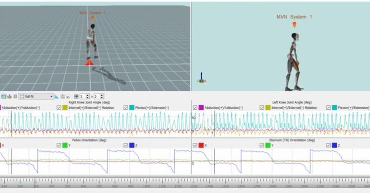Click Left Knee 'Abduction(+)/Adduction(-)' legend label
Image resolution: width=370 pixels, height=193 pixels.
tap(224, 108)
